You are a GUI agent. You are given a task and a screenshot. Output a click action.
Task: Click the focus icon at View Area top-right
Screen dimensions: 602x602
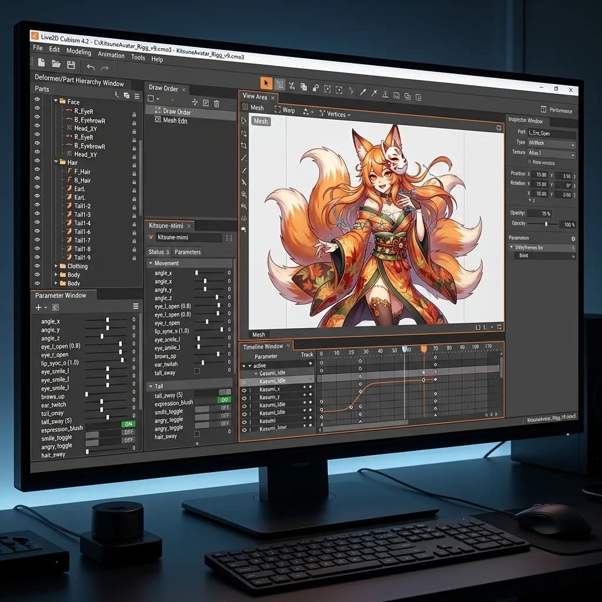[499, 128]
